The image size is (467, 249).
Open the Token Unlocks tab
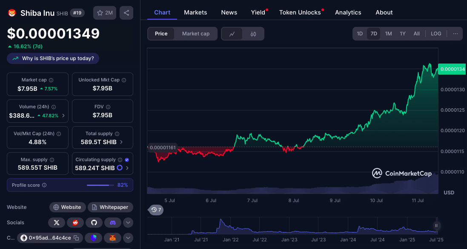300,12
